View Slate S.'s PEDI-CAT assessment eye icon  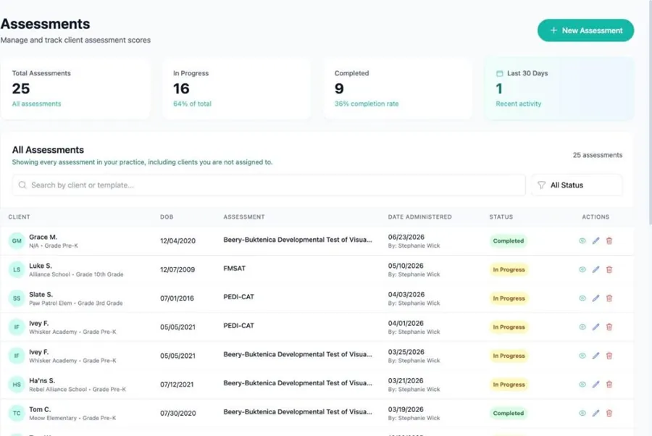[x=582, y=298]
